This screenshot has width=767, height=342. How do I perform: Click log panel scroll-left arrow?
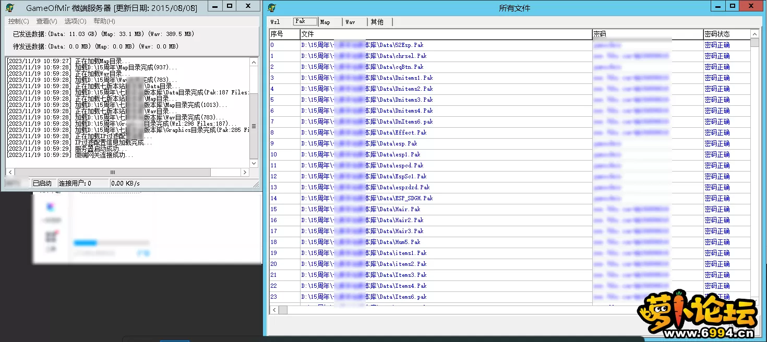pyautogui.click(x=10, y=172)
